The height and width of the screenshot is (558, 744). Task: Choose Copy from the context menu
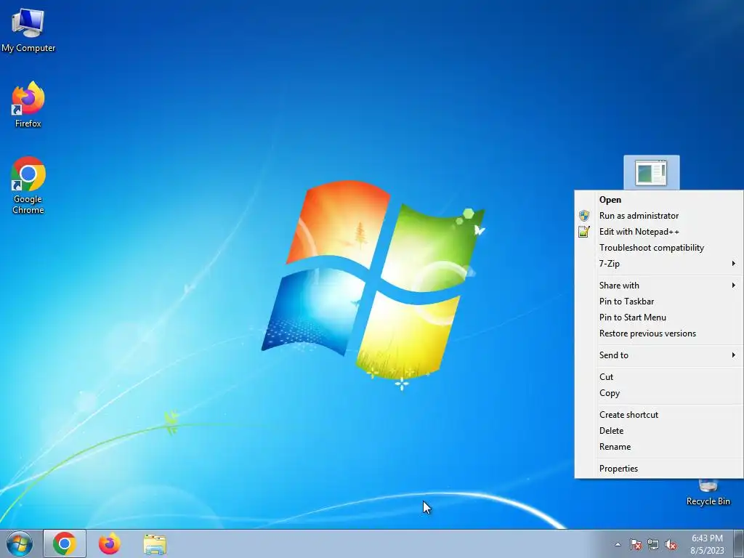point(658,393)
